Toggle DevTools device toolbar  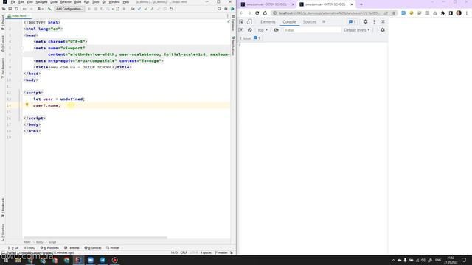[249, 21]
